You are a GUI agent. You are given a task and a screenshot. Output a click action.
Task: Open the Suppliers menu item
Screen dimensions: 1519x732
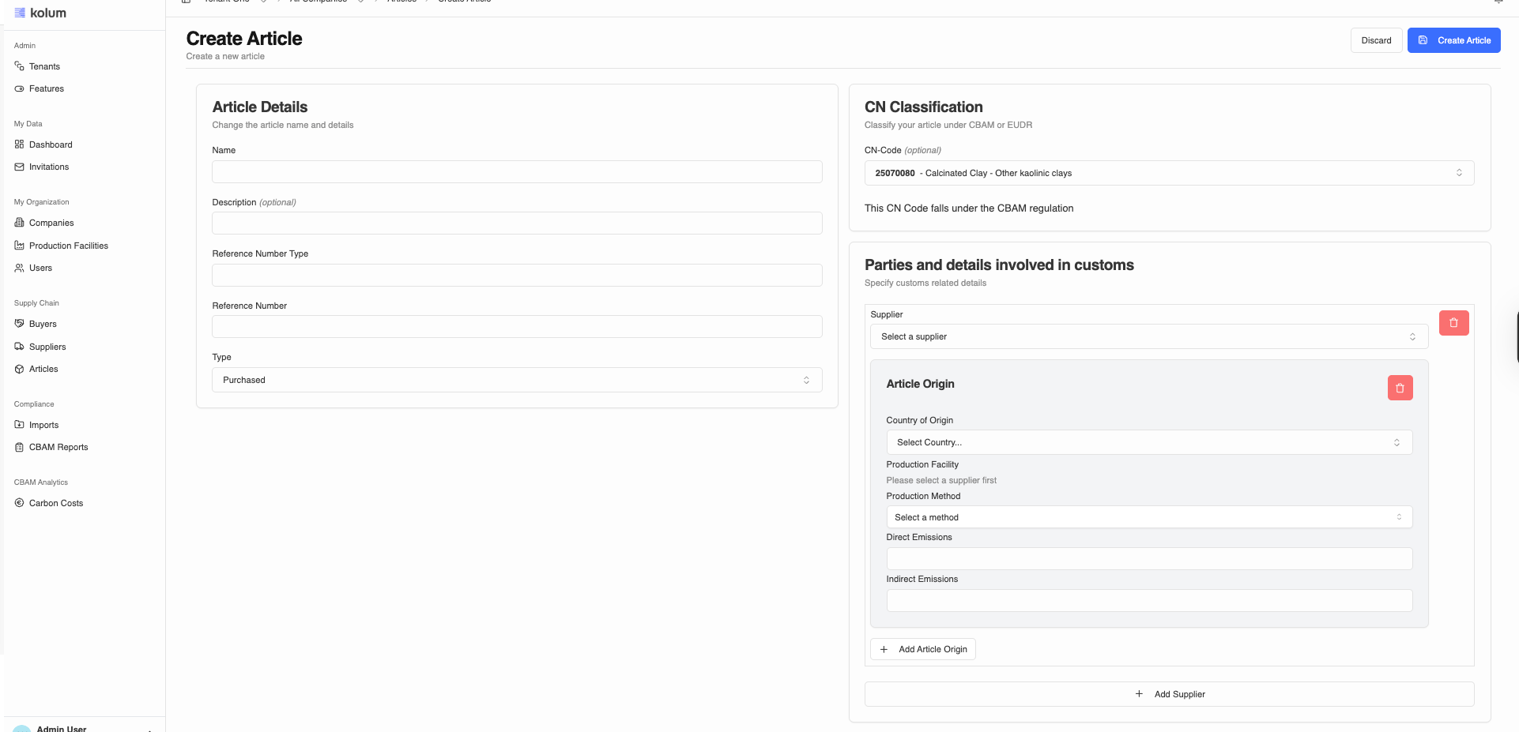coord(47,347)
